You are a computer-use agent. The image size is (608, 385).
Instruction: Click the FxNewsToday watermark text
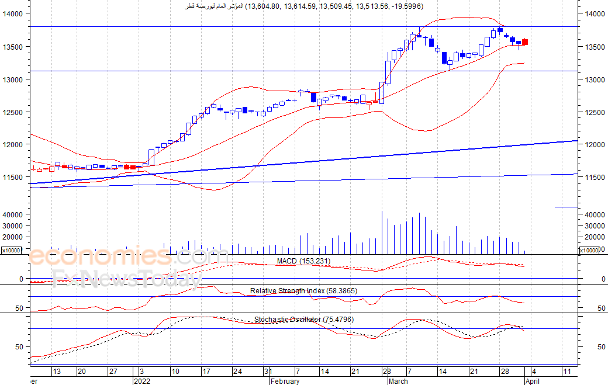pos(127,278)
